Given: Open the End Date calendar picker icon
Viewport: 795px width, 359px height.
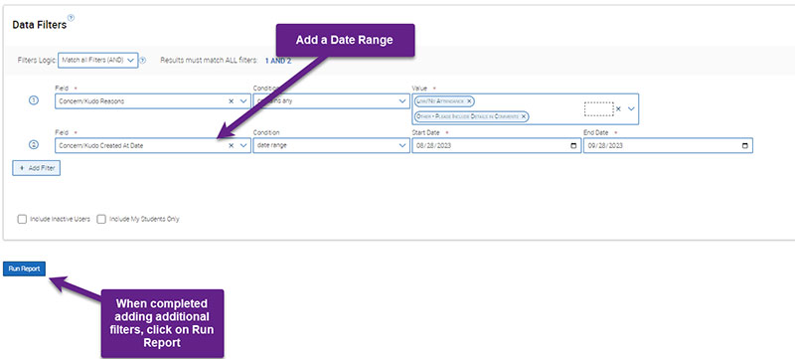Looking at the screenshot, I should point(744,145).
